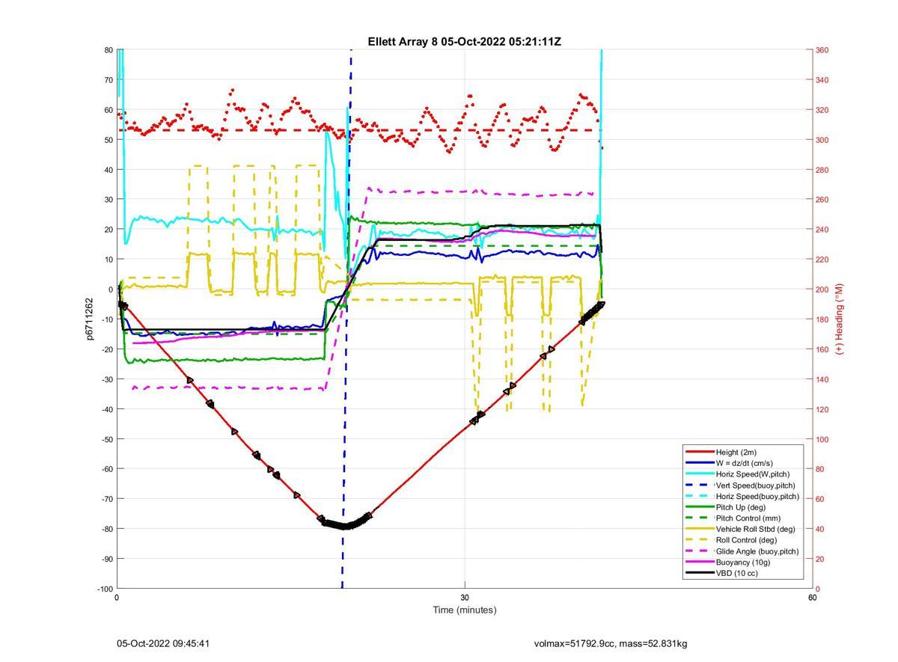Click the '-50' tick on the left axis
This screenshot has height=662, width=898.
(106, 439)
